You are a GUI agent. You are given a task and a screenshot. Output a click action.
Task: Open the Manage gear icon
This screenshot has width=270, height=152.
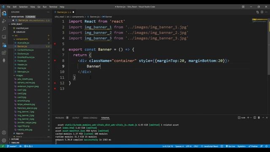(x=4, y=140)
